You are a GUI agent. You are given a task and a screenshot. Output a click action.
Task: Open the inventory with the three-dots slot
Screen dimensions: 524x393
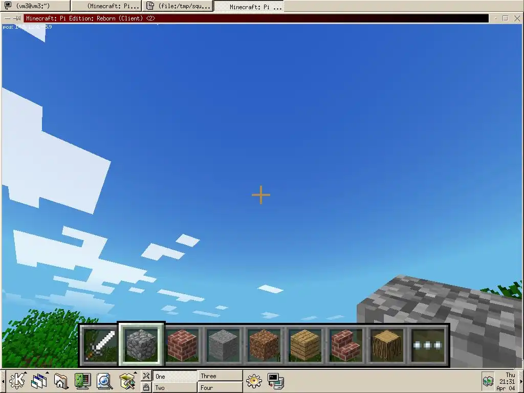(x=428, y=345)
